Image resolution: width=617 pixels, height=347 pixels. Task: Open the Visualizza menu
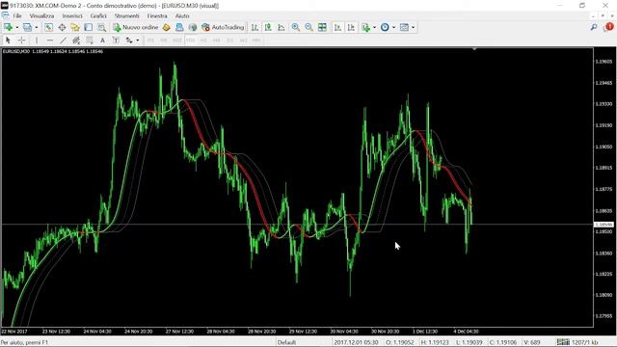tap(41, 15)
